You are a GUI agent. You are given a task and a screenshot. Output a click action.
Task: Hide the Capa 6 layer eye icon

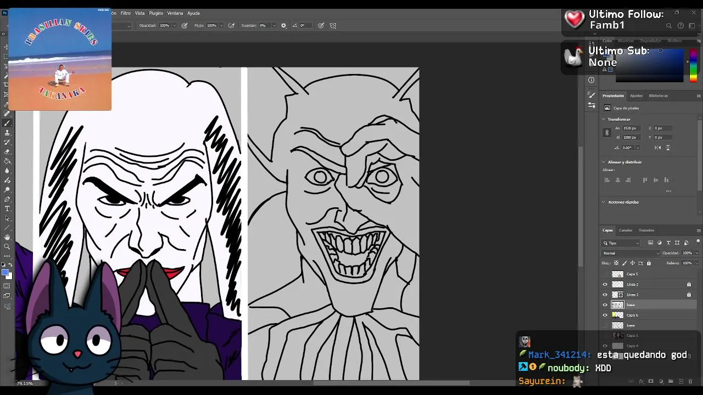pos(605,315)
